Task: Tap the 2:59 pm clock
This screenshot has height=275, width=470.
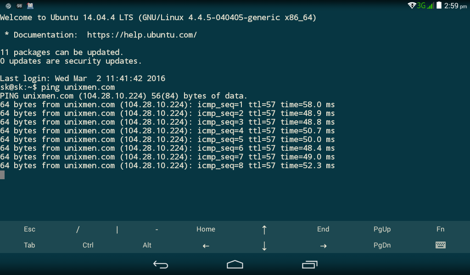Action: 455,5
